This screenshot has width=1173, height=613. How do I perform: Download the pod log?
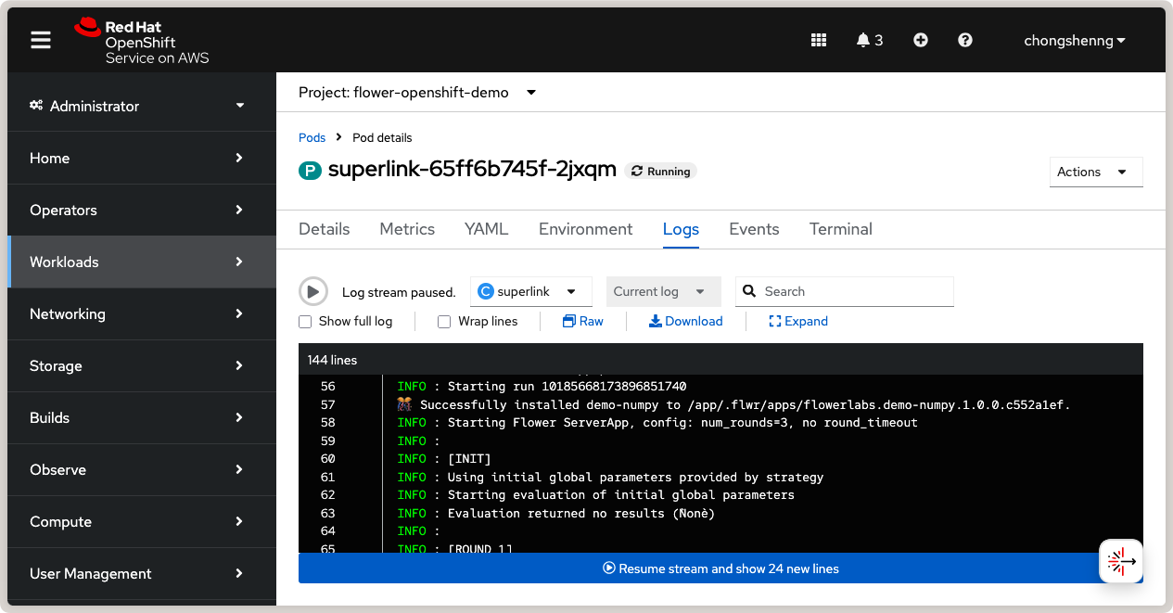[x=685, y=321]
